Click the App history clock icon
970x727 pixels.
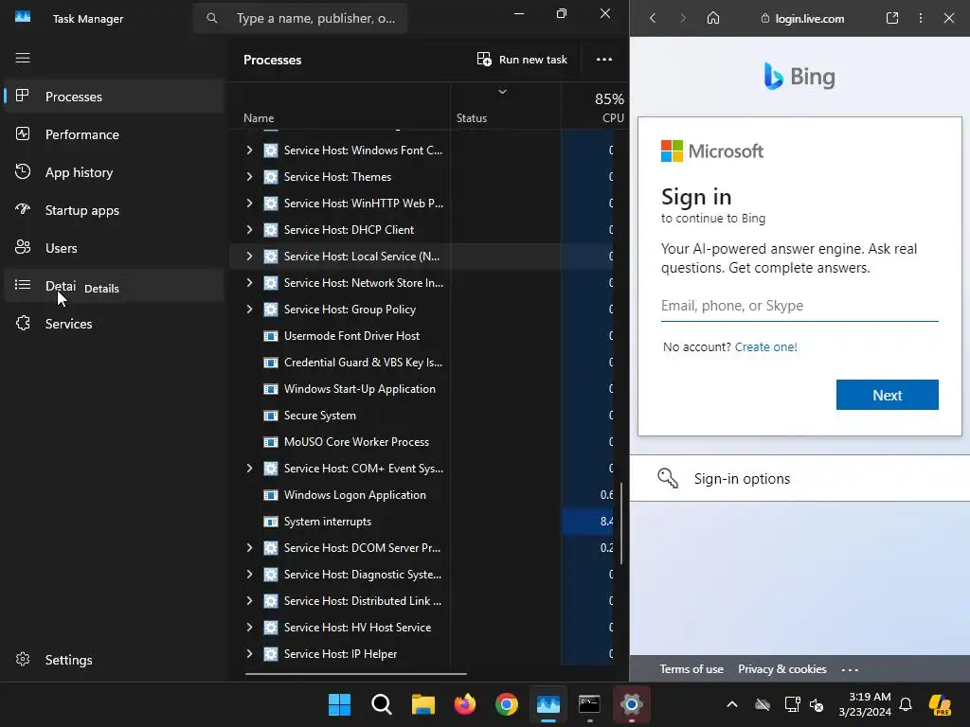[x=23, y=171]
